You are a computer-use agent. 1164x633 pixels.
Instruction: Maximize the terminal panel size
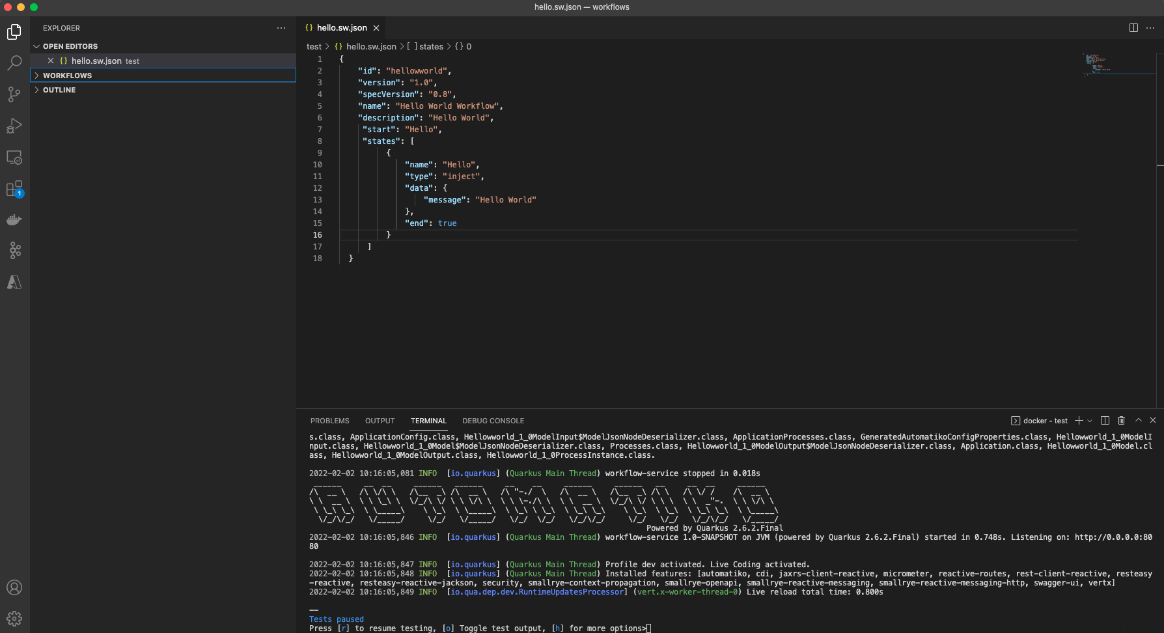pyautogui.click(x=1139, y=421)
